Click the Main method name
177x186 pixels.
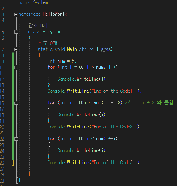[x=72, y=49]
